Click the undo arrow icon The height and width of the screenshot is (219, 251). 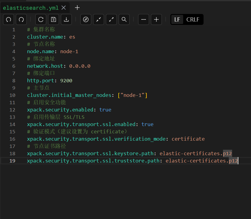pyautogui.click(x=9, y=19)
